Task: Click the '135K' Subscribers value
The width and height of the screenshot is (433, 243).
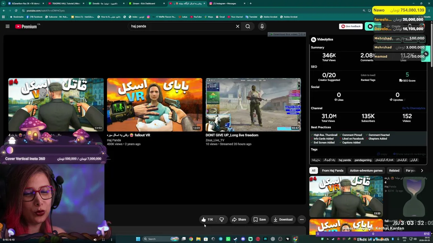Action: tap(368, 116)
